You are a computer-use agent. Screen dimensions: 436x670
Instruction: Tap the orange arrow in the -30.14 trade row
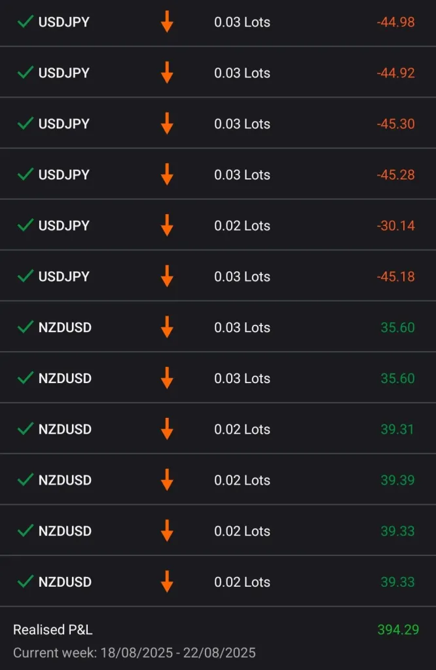click(167, 225)
